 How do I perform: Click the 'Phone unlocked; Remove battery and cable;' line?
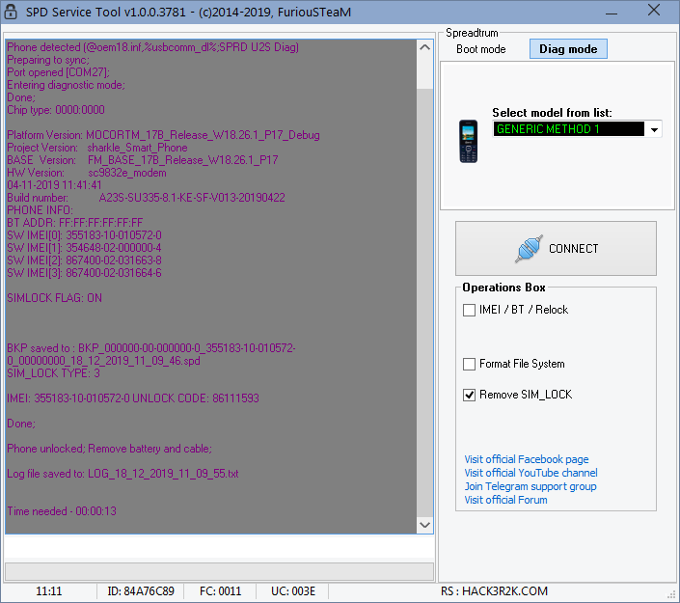point(109,449)
